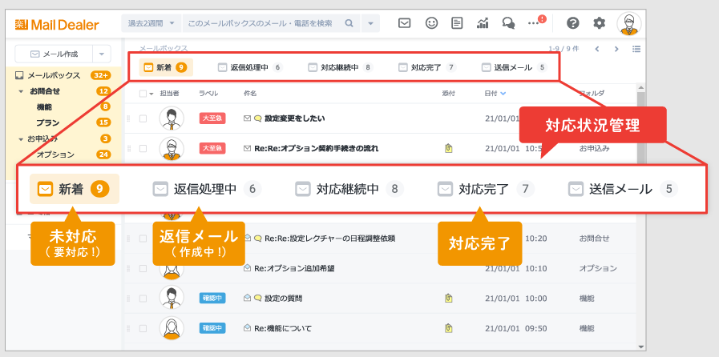Screen dimensions: 719x357
Task: Tick the checkbox for 設定の質問
Action: tap(143, 299)
